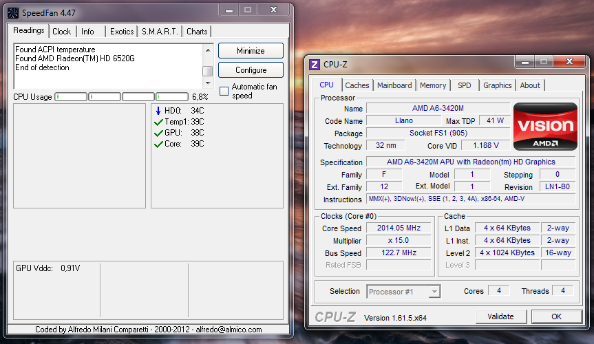
Task: Click the Technology value 32 nm
Action: coord(385,145)
